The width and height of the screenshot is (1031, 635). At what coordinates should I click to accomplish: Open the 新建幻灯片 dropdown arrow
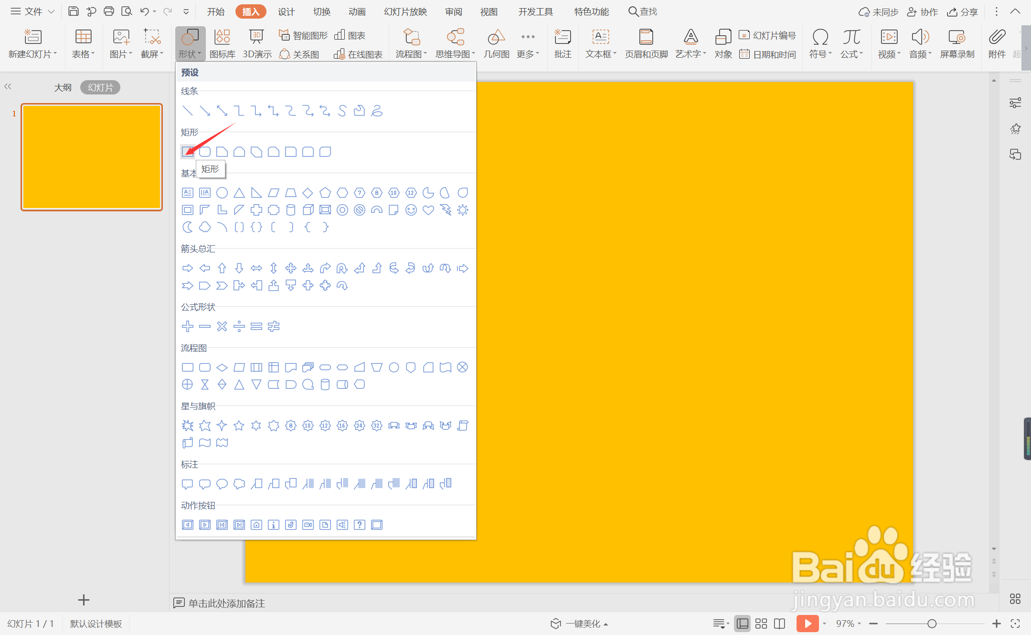[55, 54]
